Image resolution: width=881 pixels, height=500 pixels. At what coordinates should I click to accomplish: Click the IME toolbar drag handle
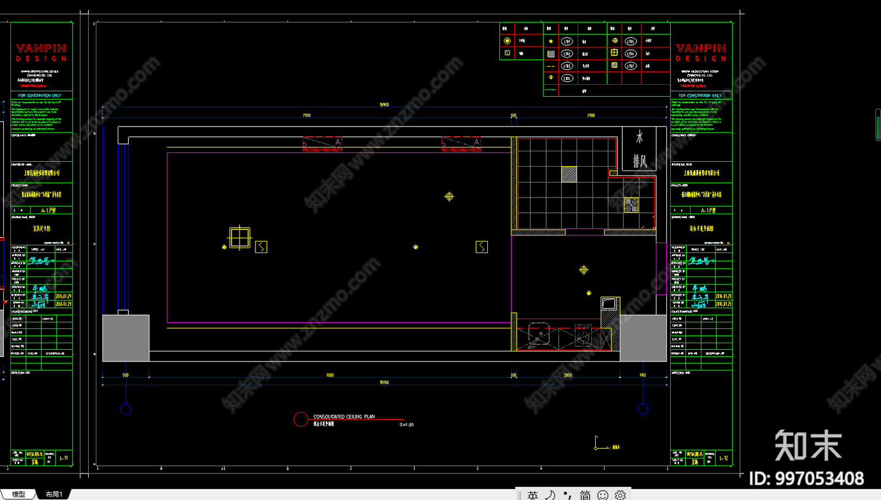519,495
